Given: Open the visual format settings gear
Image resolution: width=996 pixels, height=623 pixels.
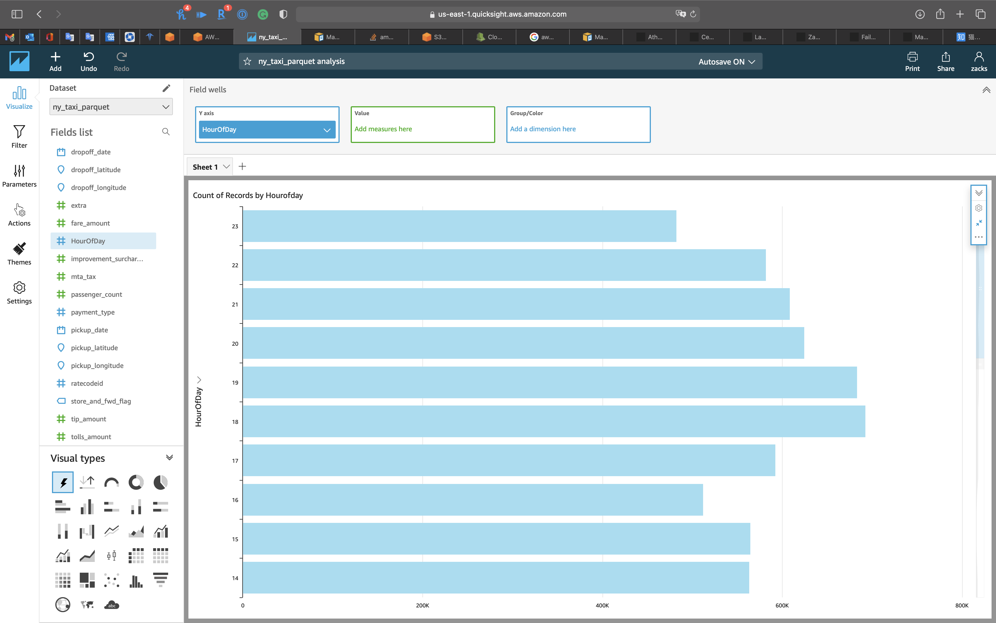Looking at the screenshot, I should click(x=979, y=208).
